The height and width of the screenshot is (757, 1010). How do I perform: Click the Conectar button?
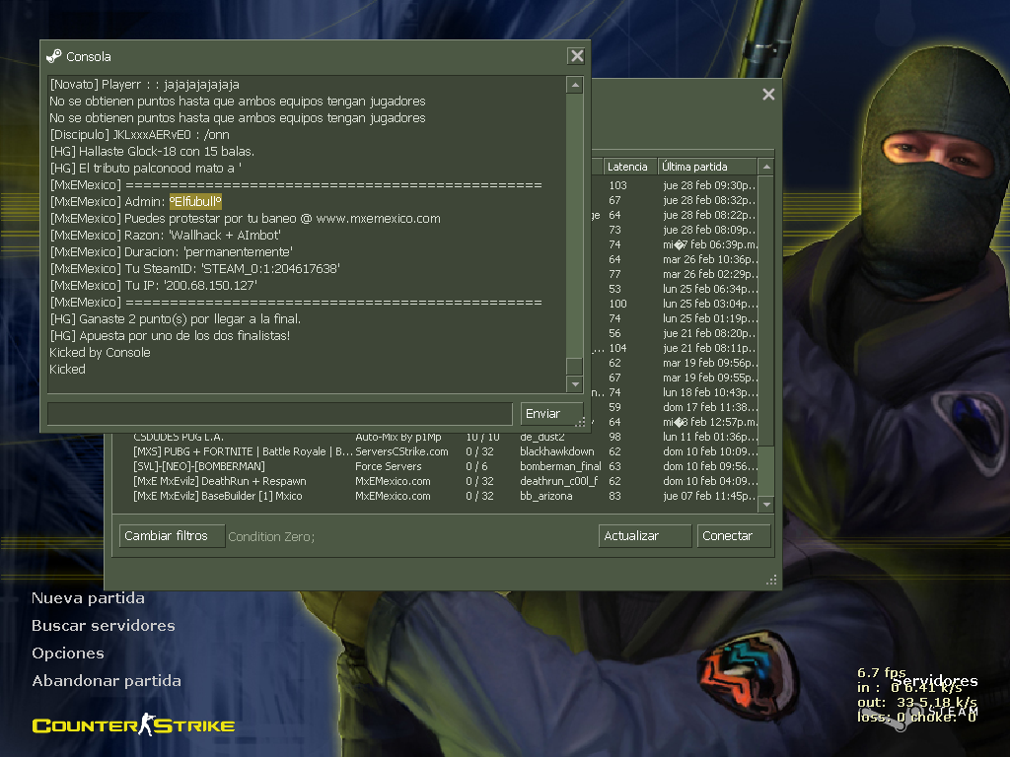[734, 535]
